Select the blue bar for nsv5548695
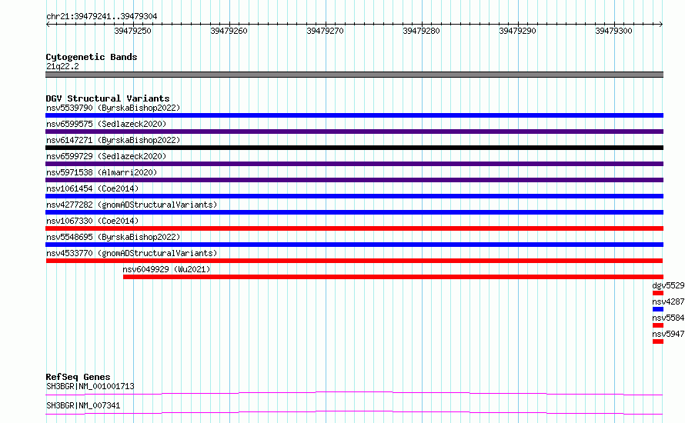This screenshot has height=423, width=685. point(354,245)
